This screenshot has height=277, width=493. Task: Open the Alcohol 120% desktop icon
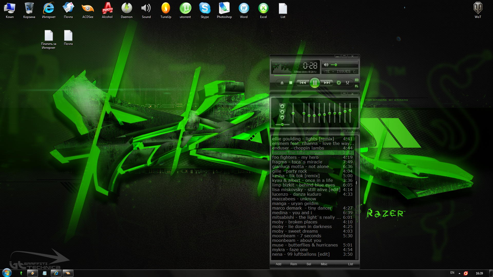point(107,11)
